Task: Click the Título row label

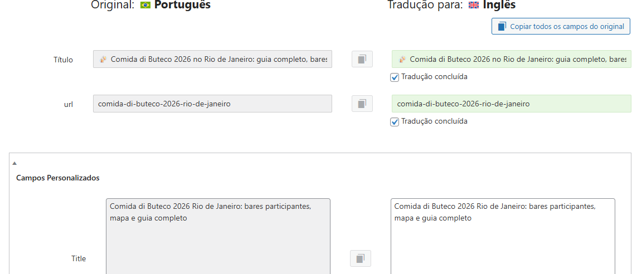Action: click(63, 60)
